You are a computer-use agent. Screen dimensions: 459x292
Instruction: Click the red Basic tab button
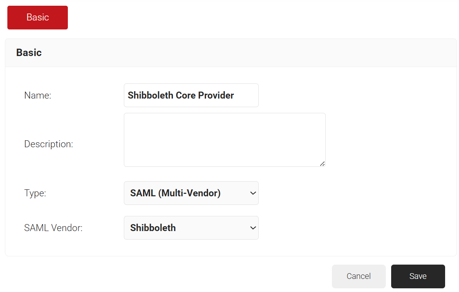(x=38, y=18)
